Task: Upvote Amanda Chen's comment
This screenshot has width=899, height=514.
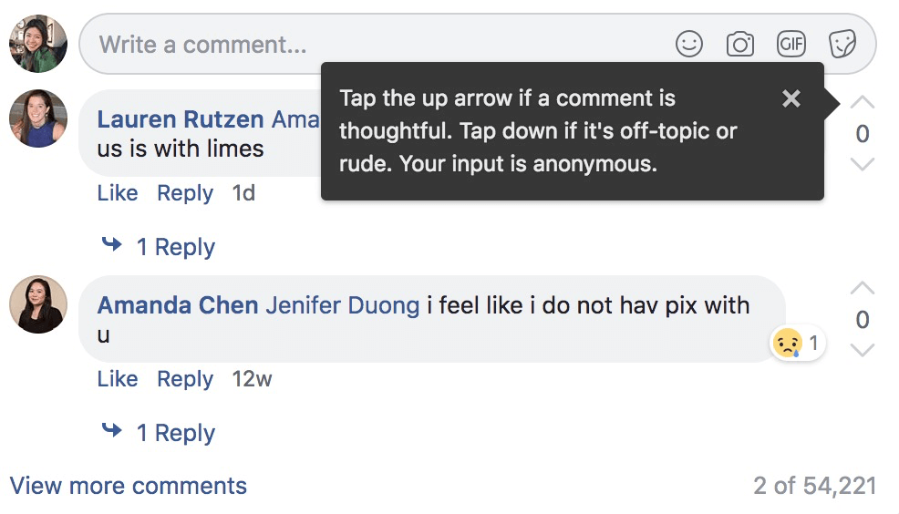Action: pyautogui.click(x=862, y=289)
